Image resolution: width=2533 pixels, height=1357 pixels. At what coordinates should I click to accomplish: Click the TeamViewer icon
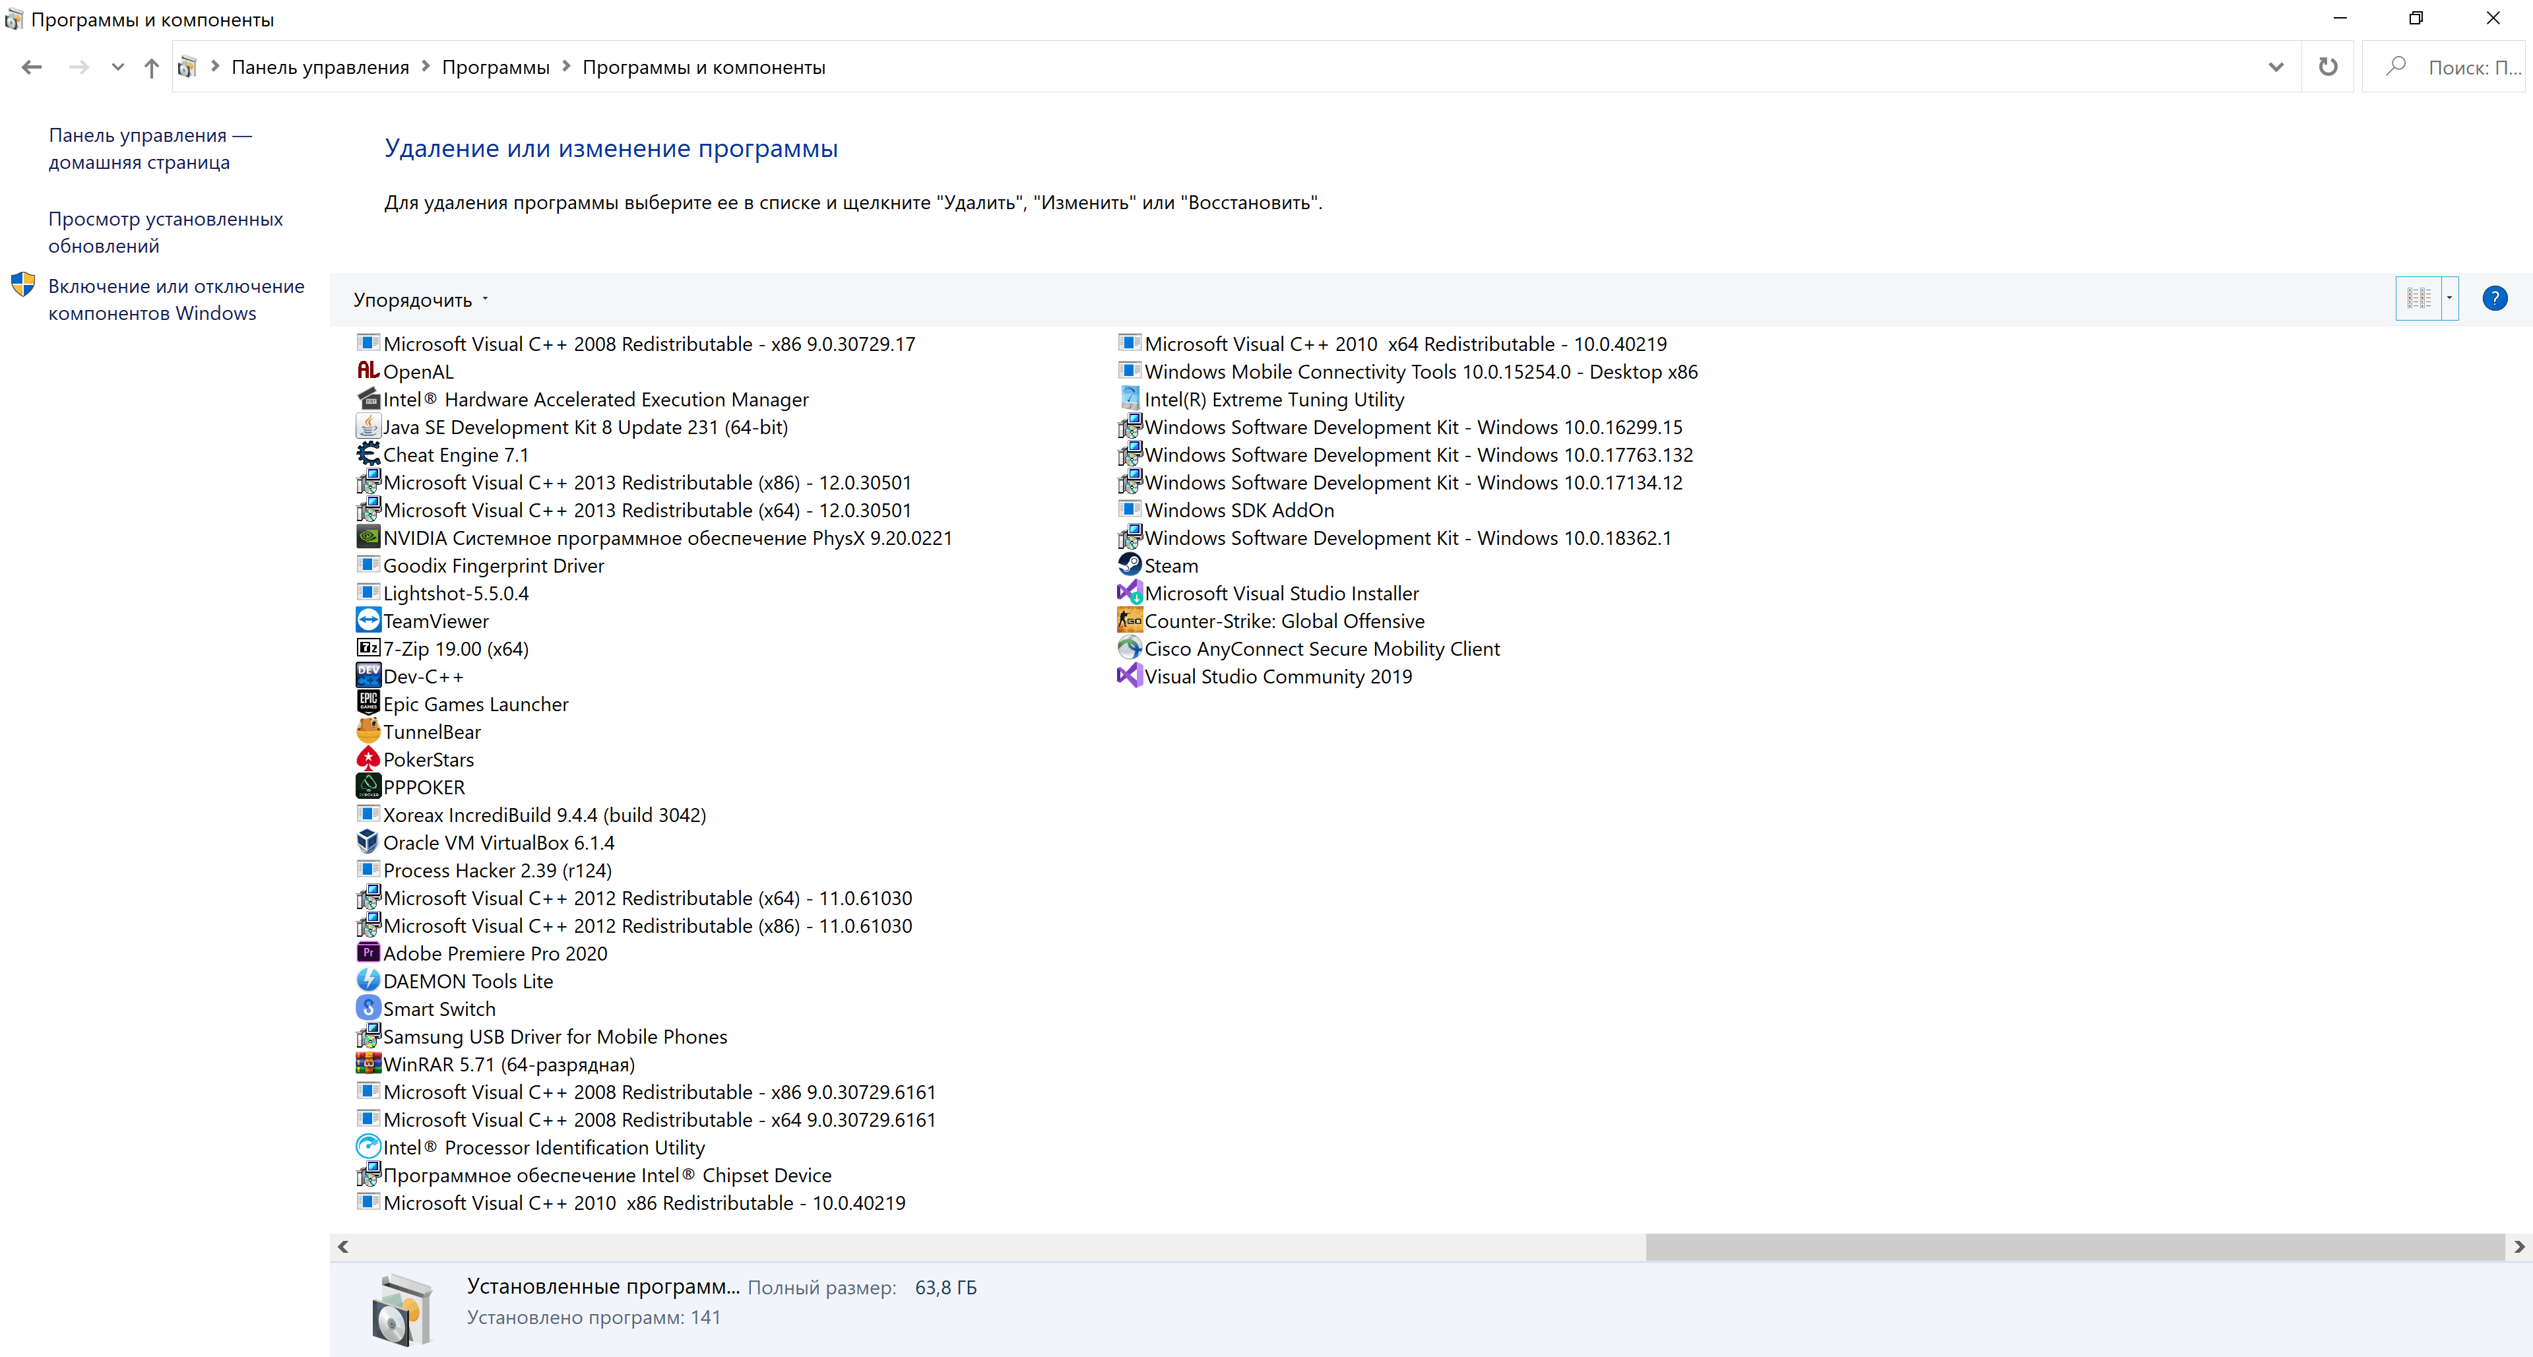[x=368, y=619]
